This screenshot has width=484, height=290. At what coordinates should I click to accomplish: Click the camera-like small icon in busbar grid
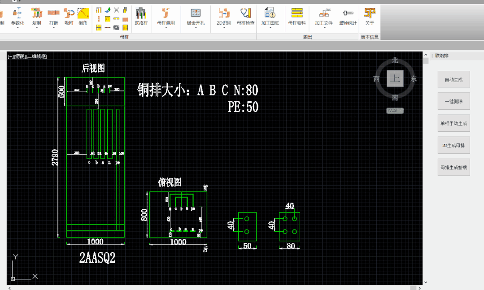pos(116,28)
